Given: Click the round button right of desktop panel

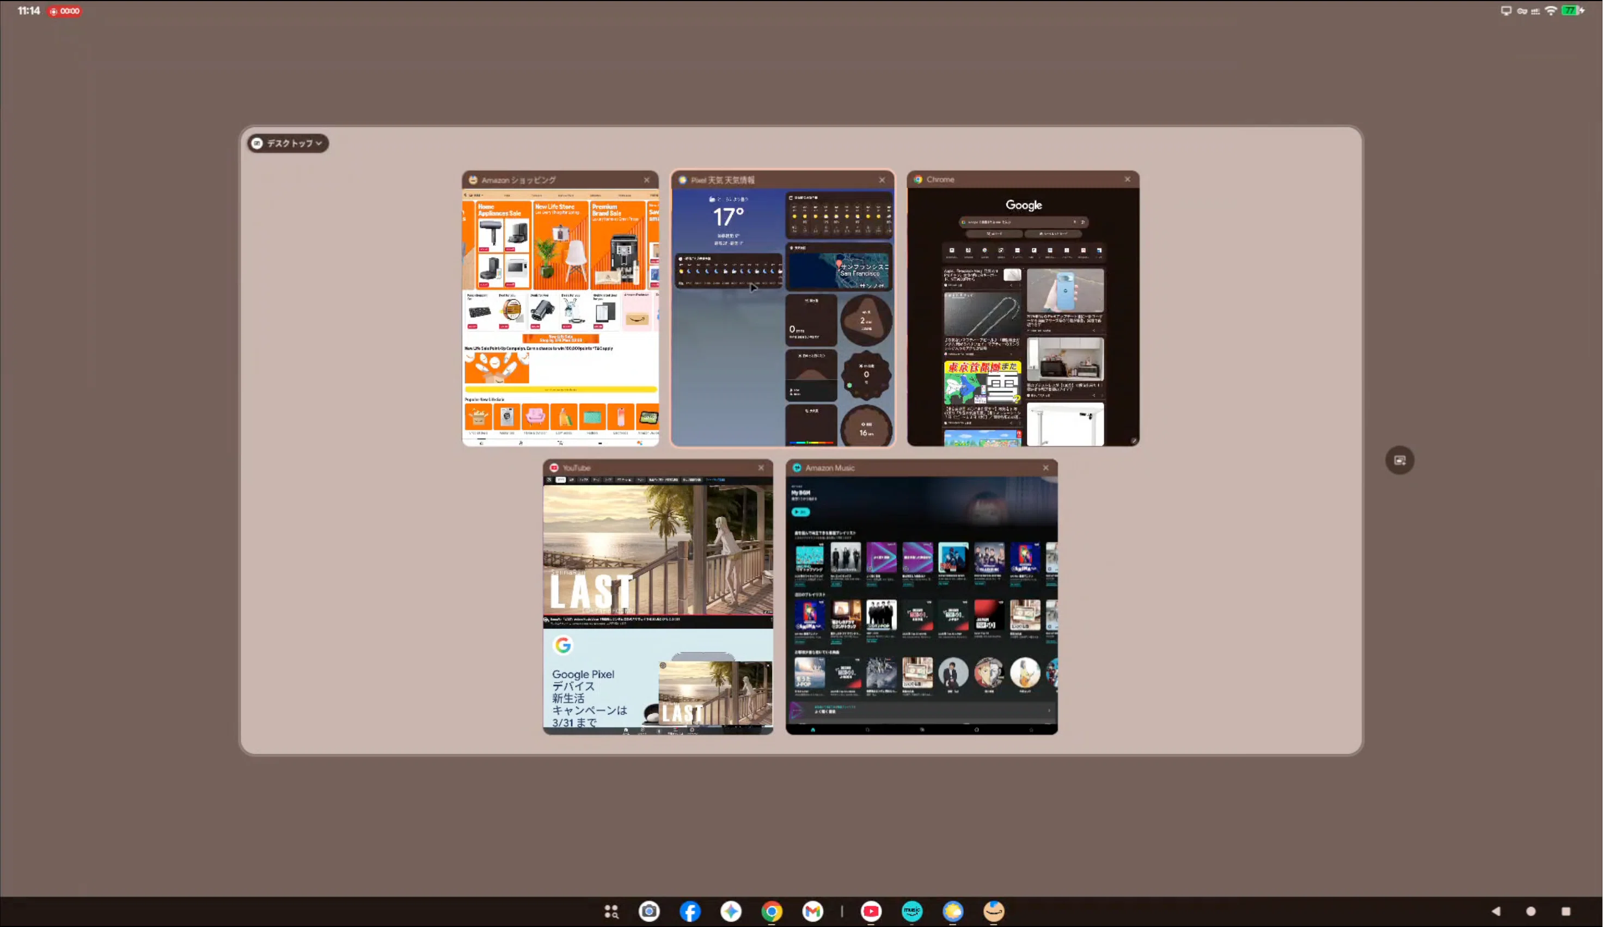Looking at the screenshot, I should [x=1399, y=460].
